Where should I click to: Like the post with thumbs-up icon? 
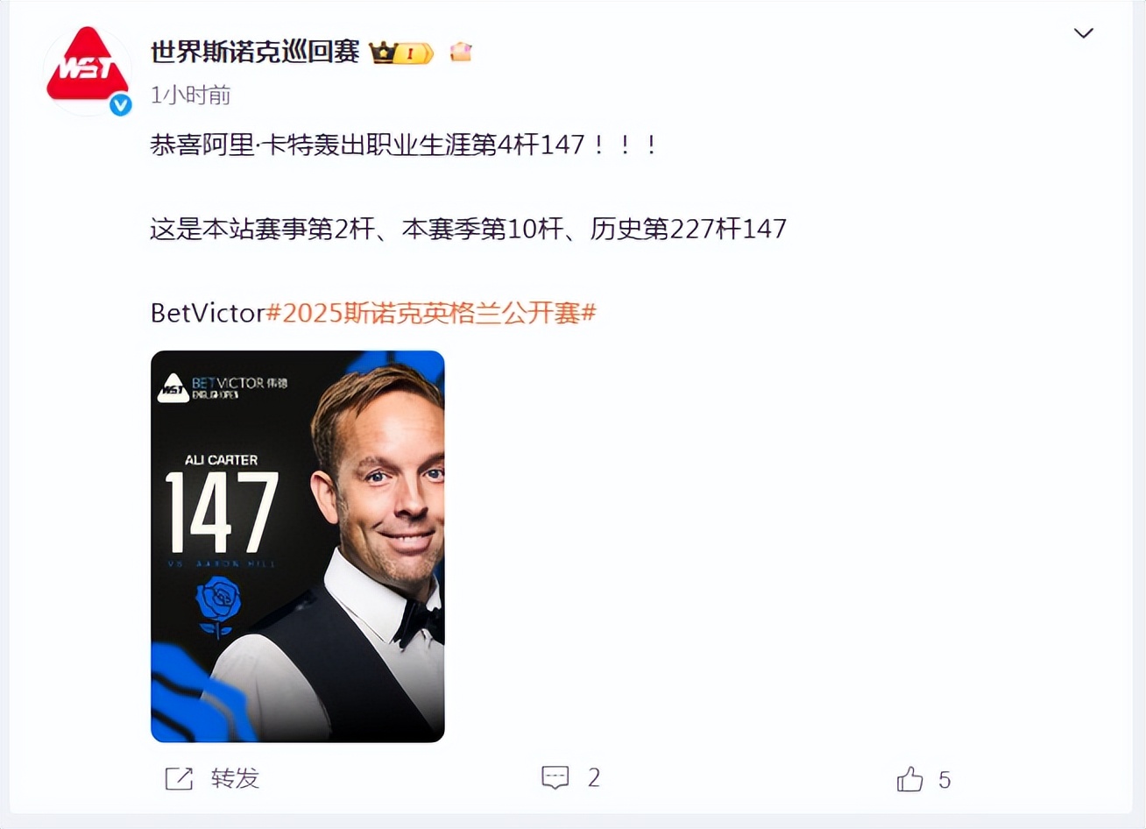pos(909,779)
